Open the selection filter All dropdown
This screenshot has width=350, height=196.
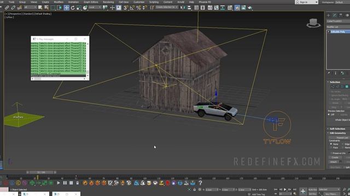tap(30, 7)
